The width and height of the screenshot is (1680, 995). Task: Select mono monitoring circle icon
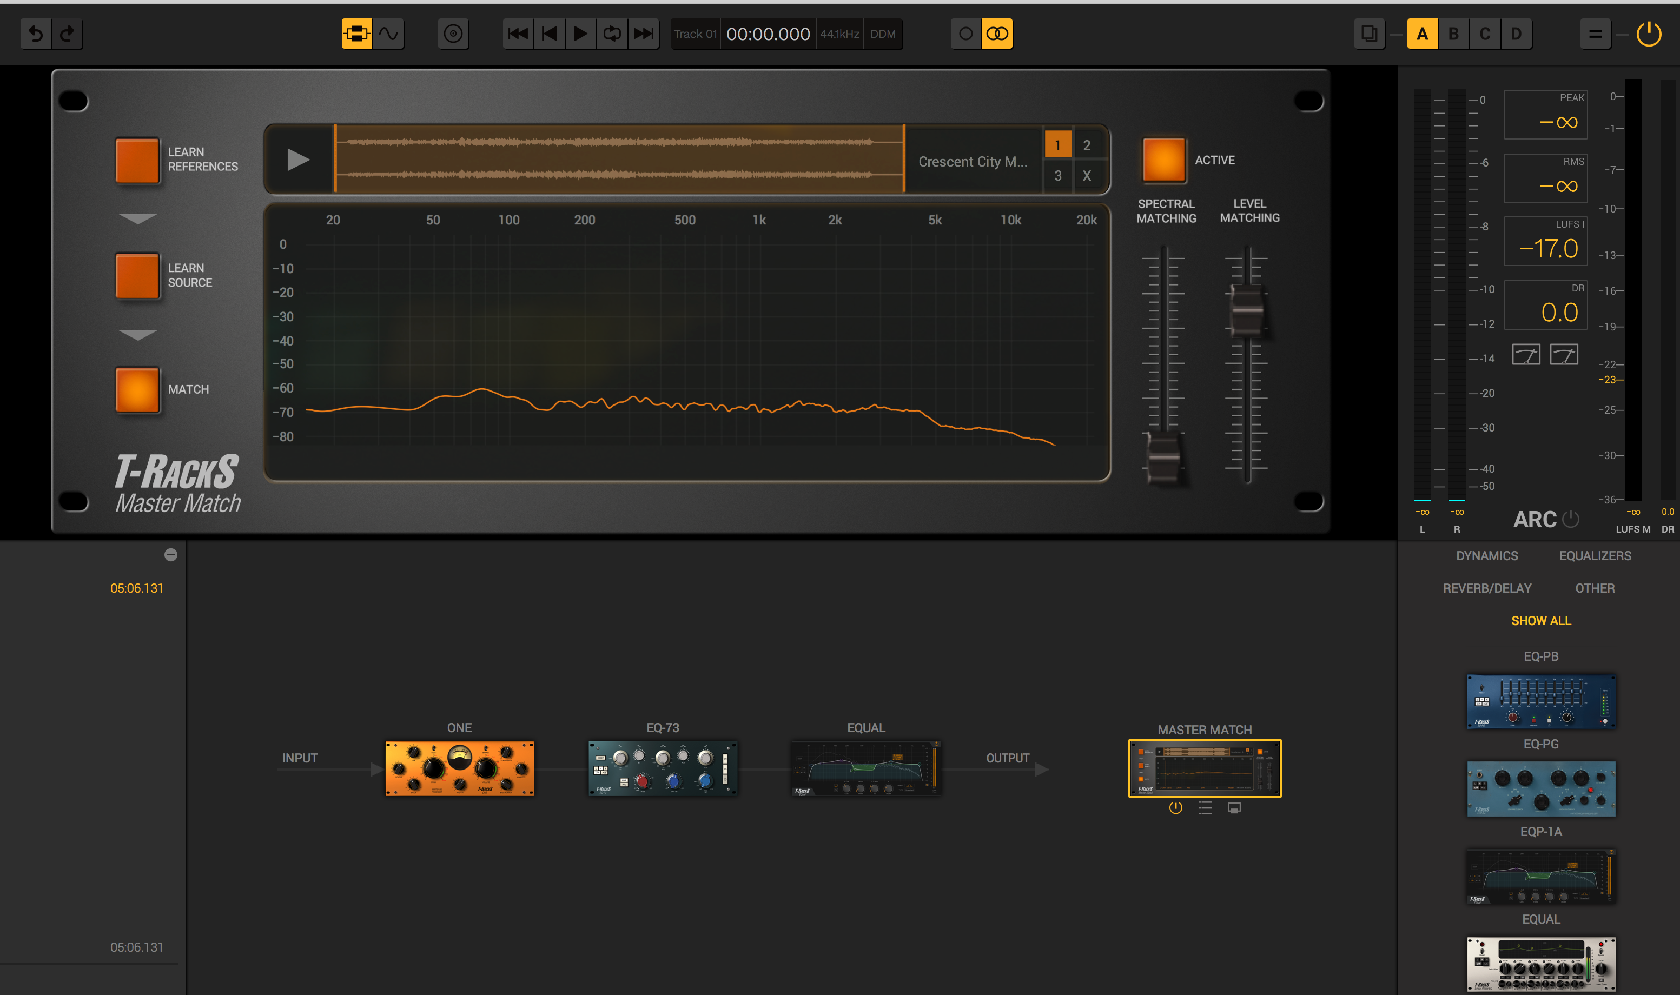(965, 34)
